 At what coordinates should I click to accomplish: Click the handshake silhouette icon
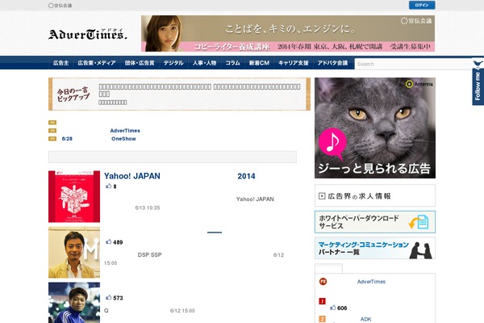click(x=420, y=250)
